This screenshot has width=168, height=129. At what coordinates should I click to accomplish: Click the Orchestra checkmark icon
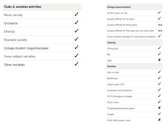point(77,22)
